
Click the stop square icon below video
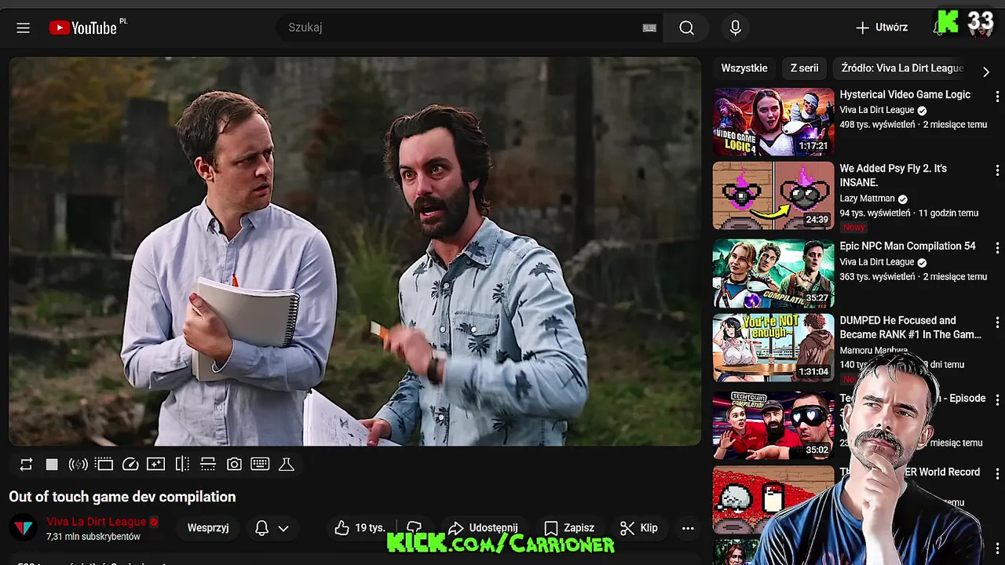click(x=52, y=465)
